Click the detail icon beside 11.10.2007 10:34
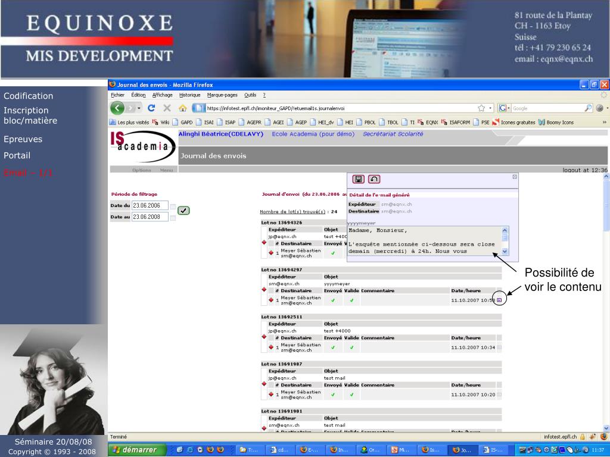The image size is (610, 457). point(499,348)
